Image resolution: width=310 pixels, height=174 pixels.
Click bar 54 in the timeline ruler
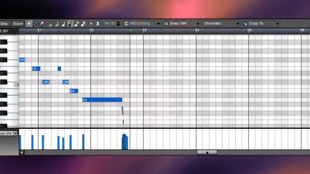pos(197,30)
